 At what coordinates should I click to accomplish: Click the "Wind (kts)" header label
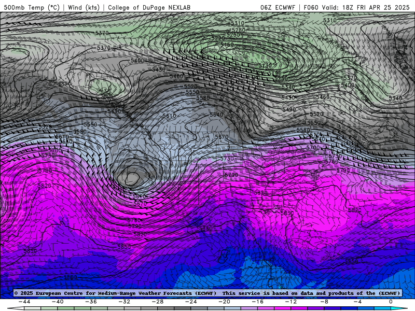tap(84, 7)
